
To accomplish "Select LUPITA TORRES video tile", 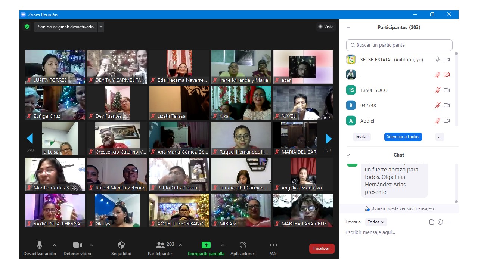I will click(55, 67).
